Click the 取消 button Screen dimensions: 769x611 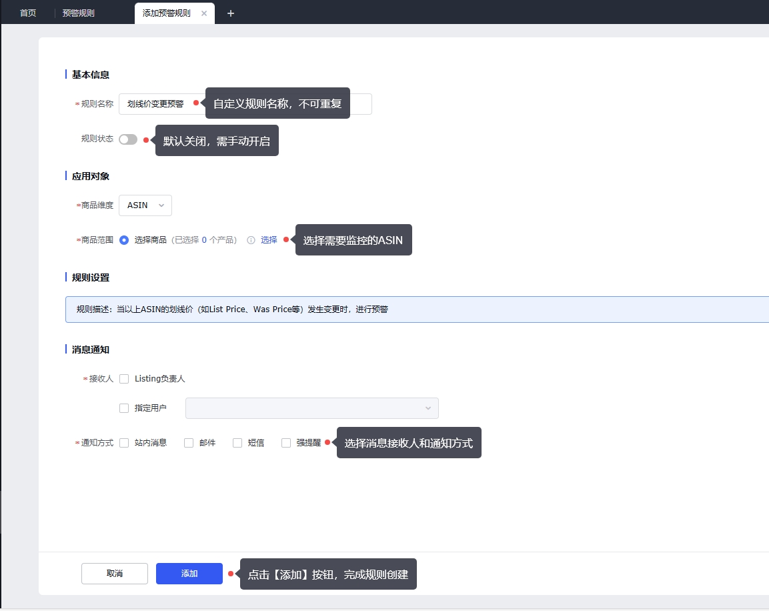coord(115,574)
